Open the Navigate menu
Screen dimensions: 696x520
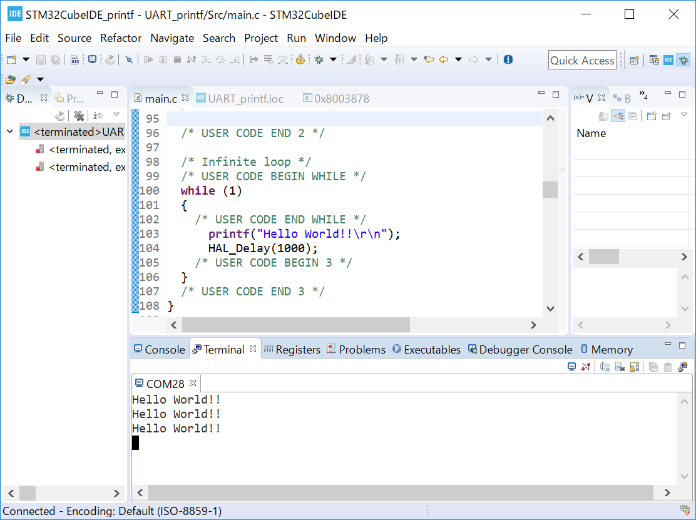172,38
